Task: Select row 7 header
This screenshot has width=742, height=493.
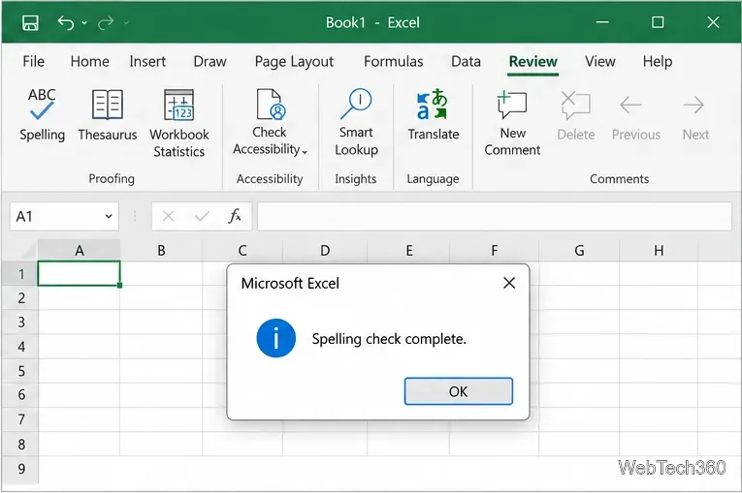Action: click(20, 419)
